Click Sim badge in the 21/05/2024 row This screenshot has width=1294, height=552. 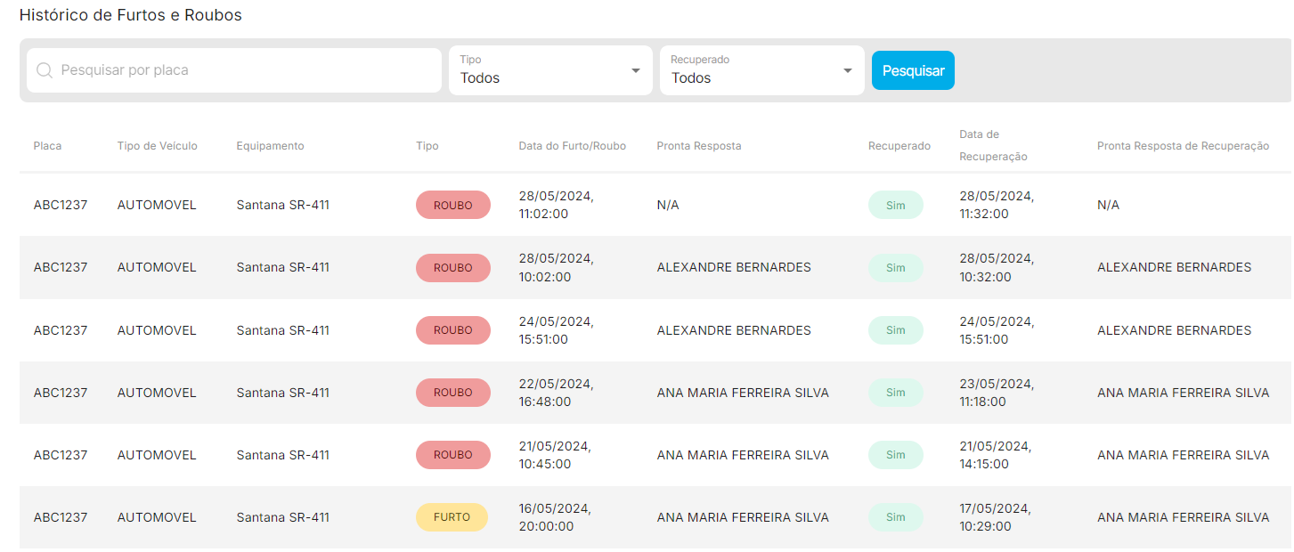[896, 455]
